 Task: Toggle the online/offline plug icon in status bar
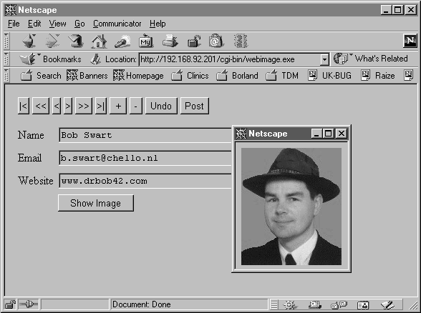point(29,304)
